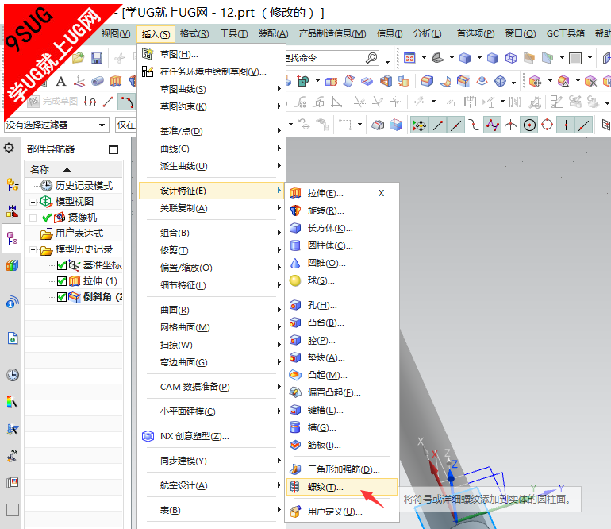This screenshot has height=529, width=611.
Task: Click the Groove (槽) icon
Action: 295,427
